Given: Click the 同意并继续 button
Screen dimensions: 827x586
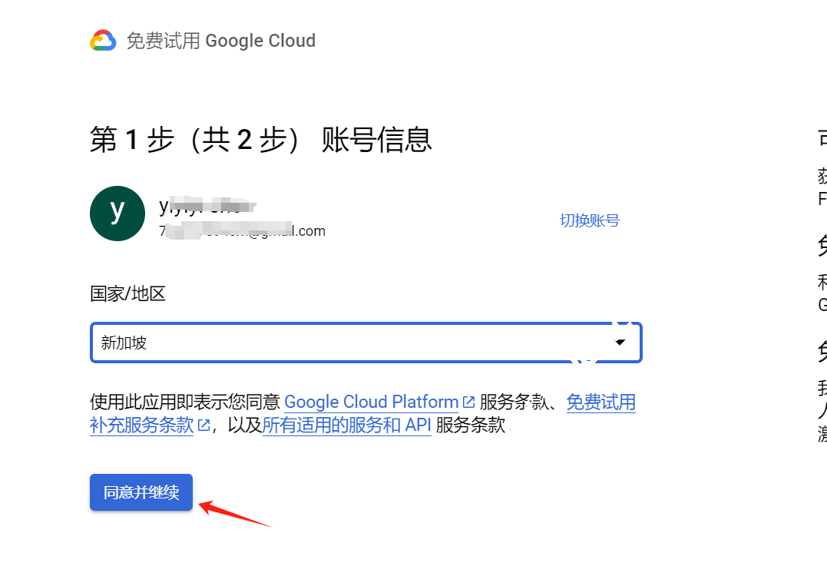Looking at the screenshot, I should 141,492.
